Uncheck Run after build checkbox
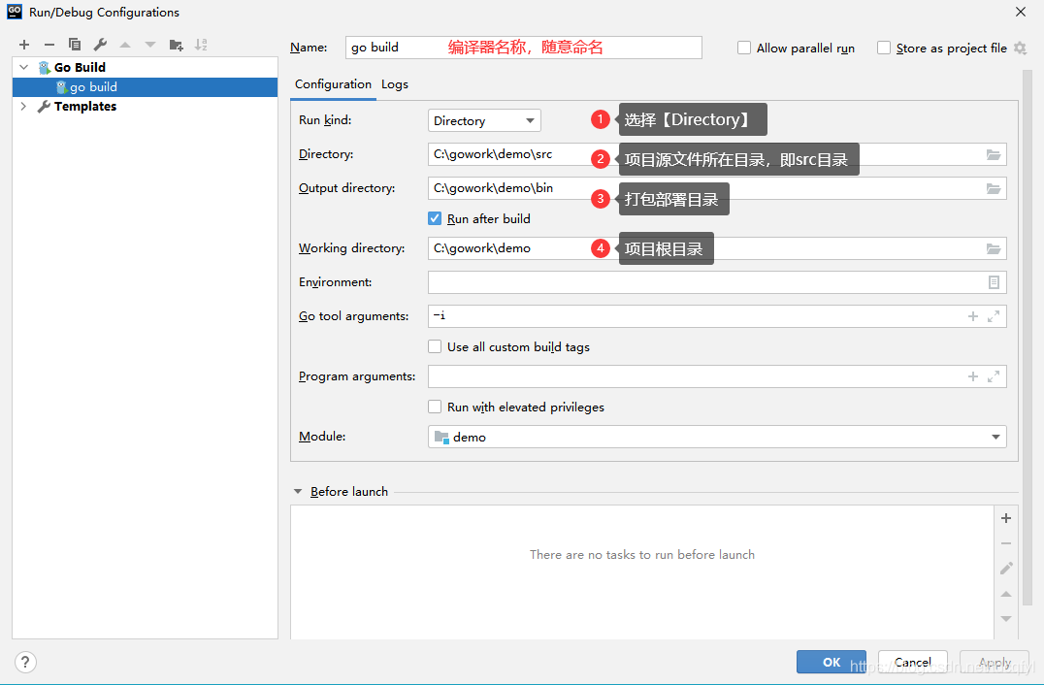This screenshot has width=1044, height=685. point(435,219)
